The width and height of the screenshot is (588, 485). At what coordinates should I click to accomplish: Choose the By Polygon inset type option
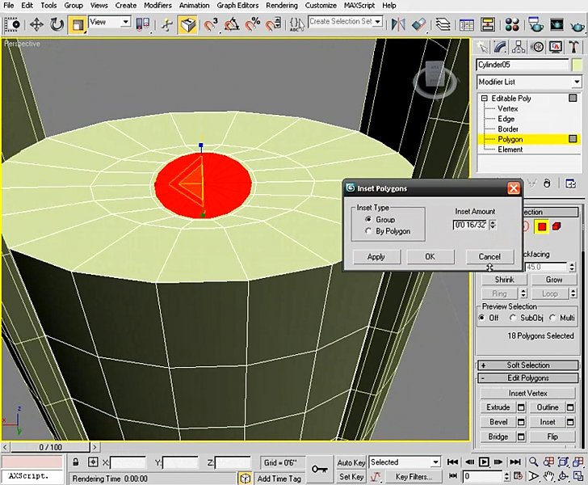tap(369, 231)
